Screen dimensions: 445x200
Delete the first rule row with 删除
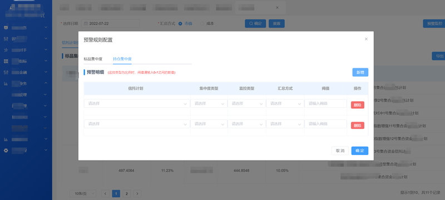[358, 105]
